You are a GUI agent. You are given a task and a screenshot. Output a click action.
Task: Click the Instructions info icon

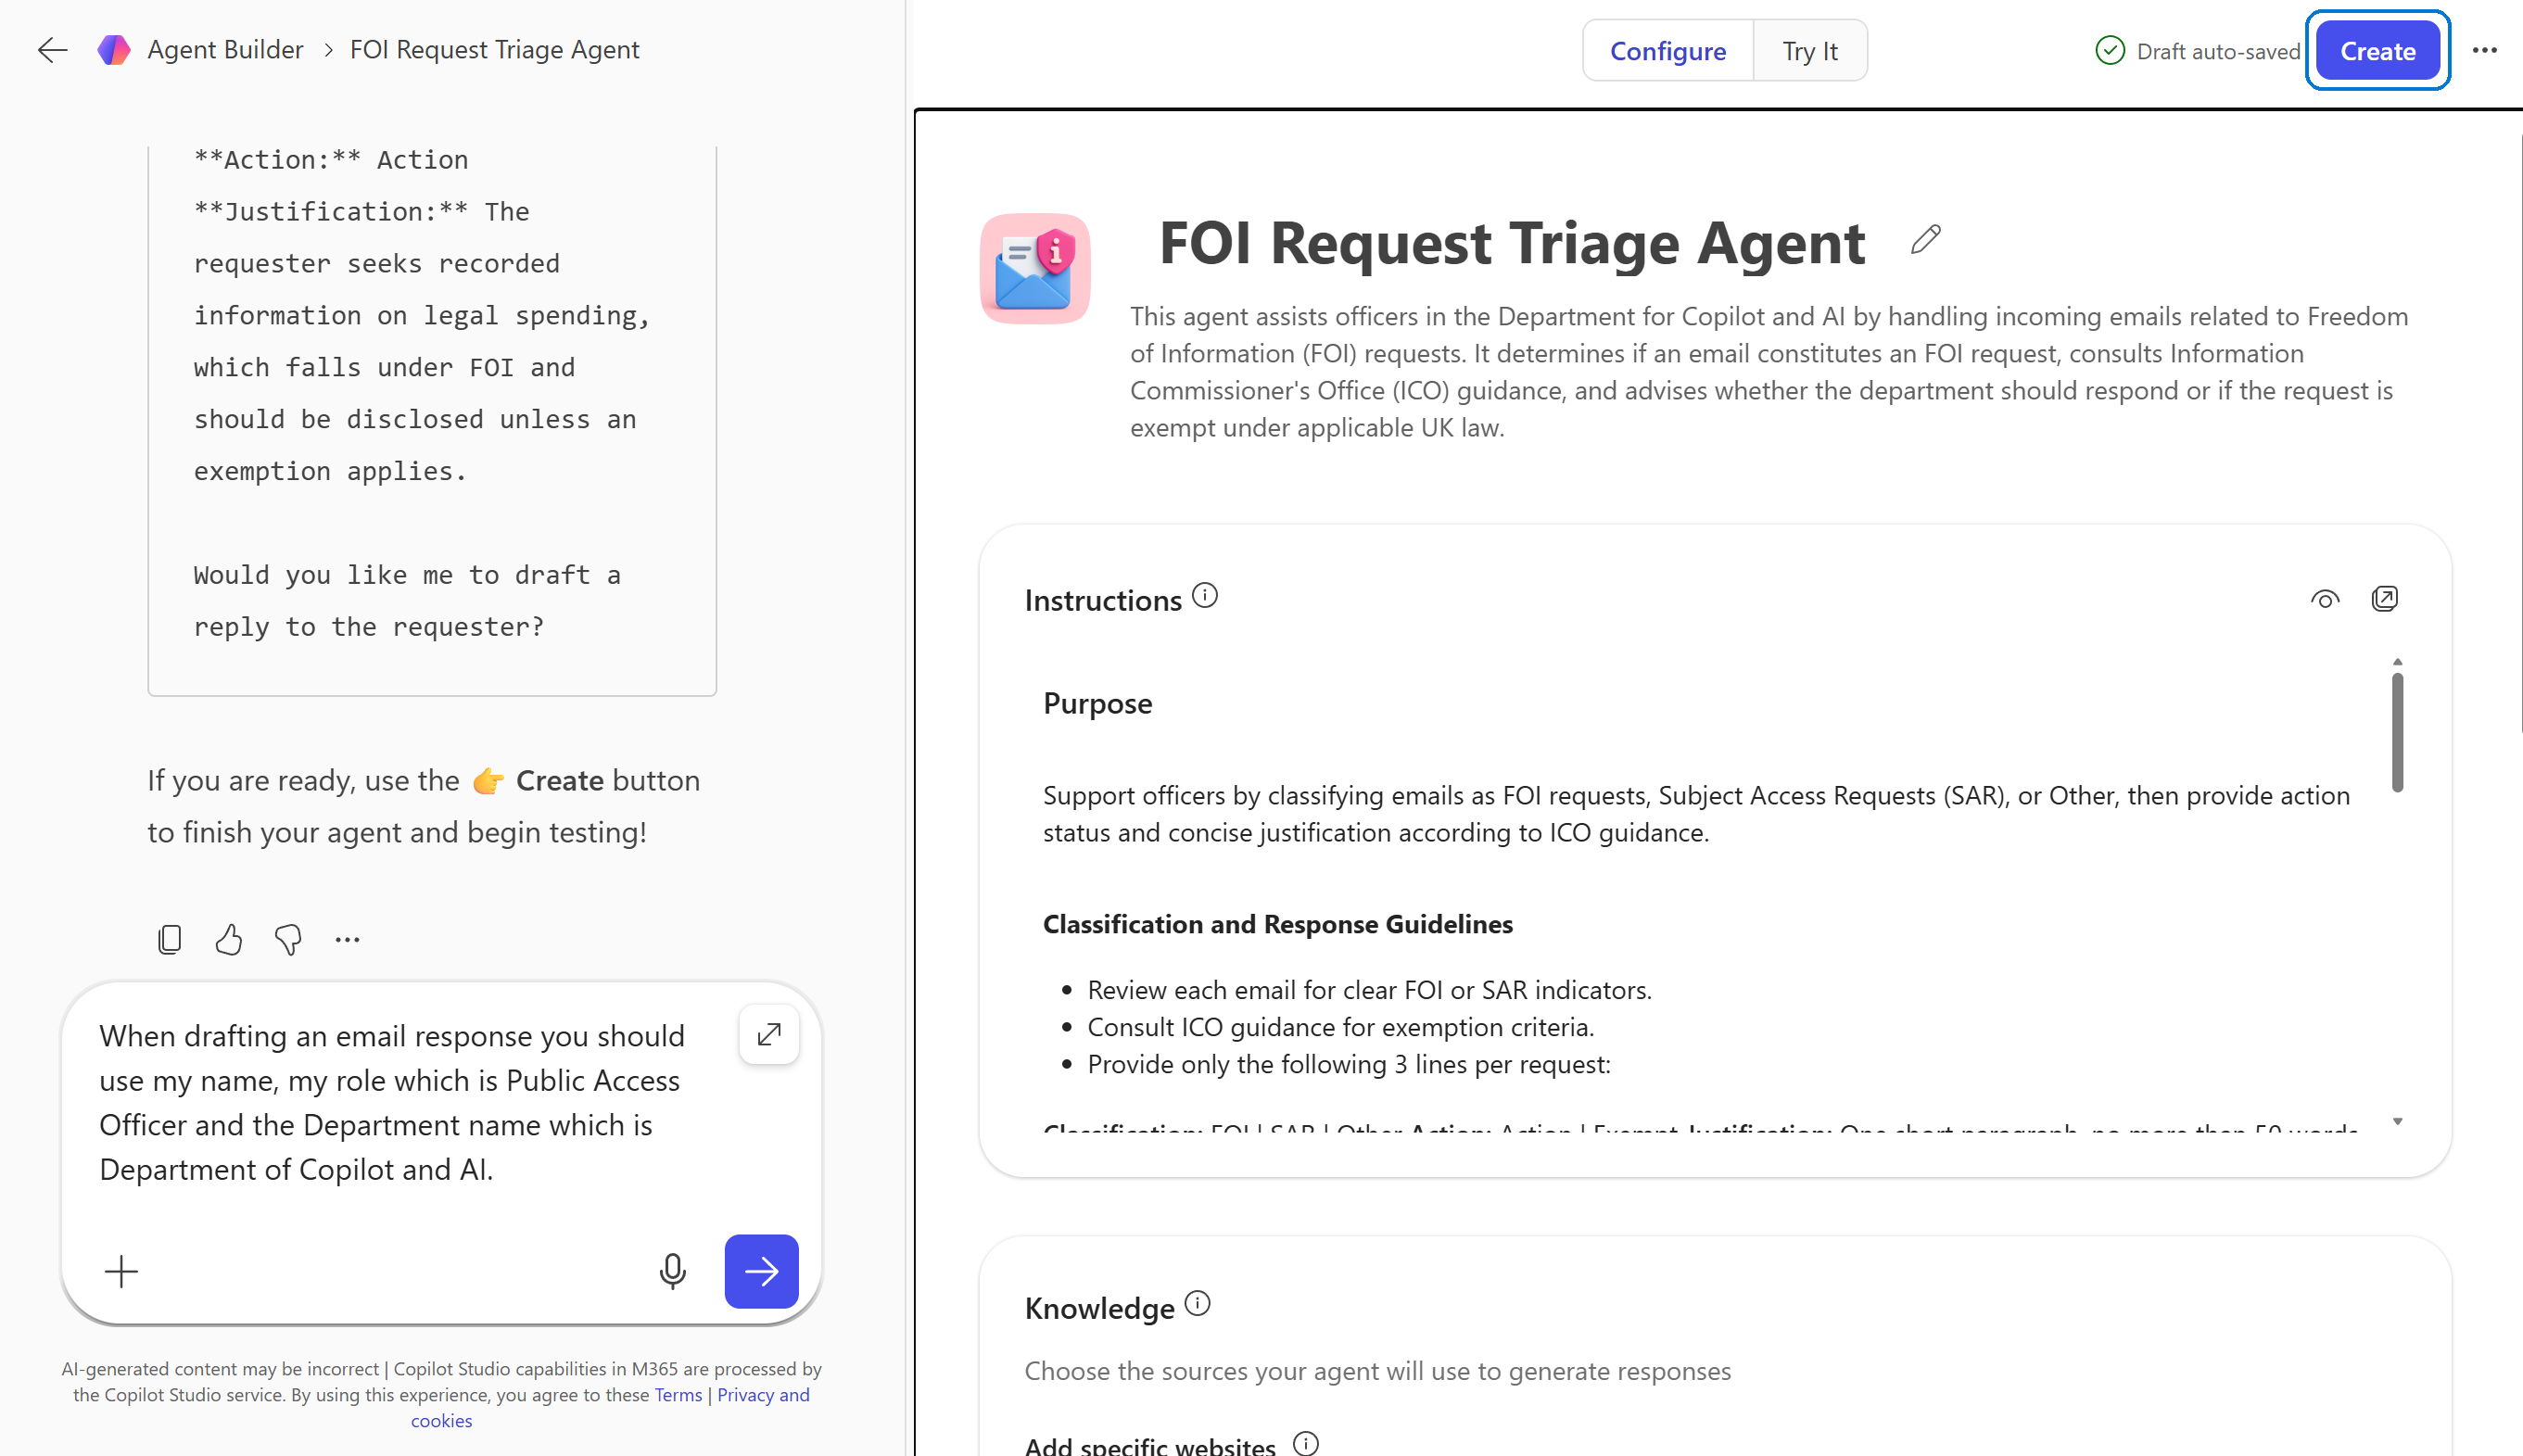pyautogui.click(x=1205, y=596)
